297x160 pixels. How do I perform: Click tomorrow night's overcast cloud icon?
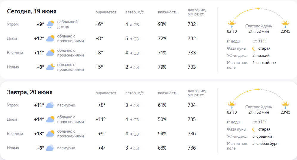[50, 148]
